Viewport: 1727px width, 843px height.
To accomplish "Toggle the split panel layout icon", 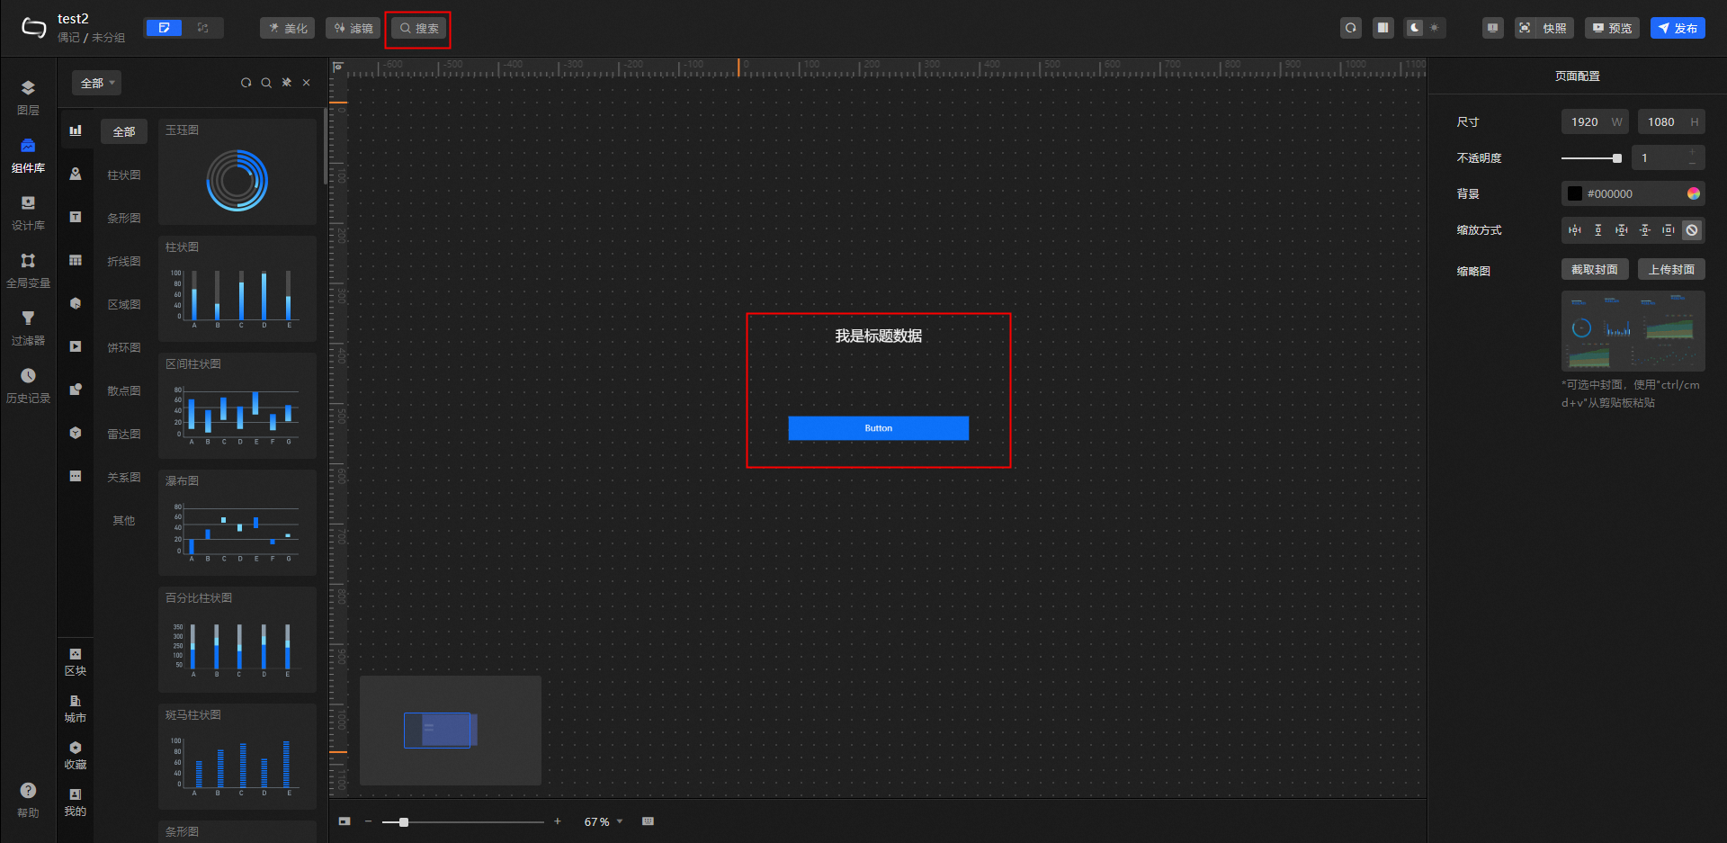I will tap(1382, 28).
